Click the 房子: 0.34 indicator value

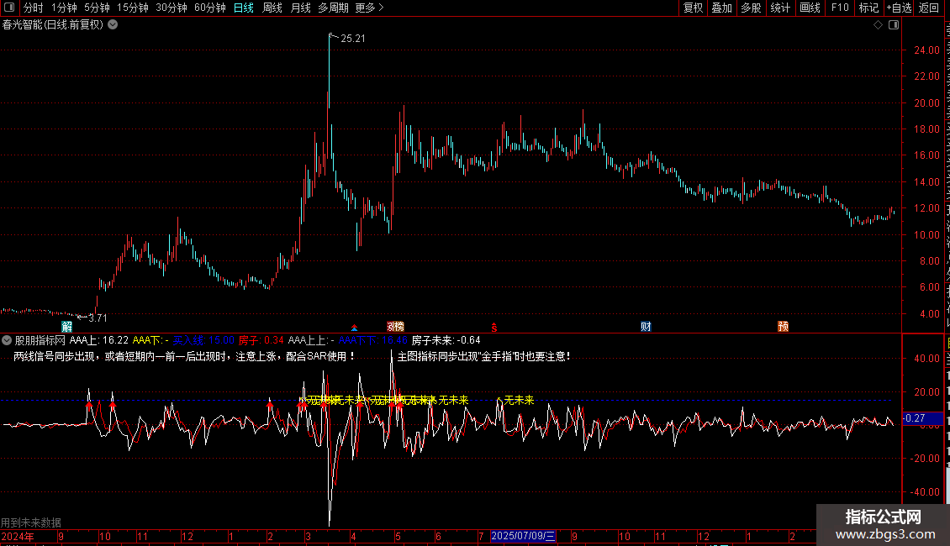261,341
